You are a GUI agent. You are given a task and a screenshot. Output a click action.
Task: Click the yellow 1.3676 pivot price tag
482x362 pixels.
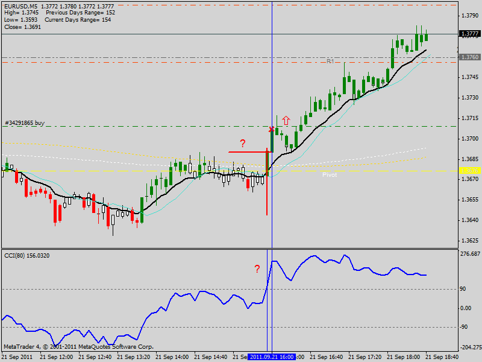tap(470, 171)
